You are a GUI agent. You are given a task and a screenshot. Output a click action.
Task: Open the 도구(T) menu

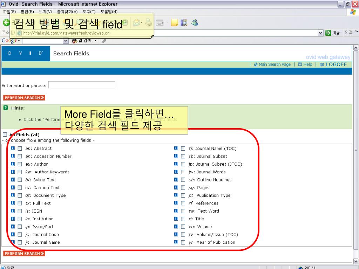point(89,12)
